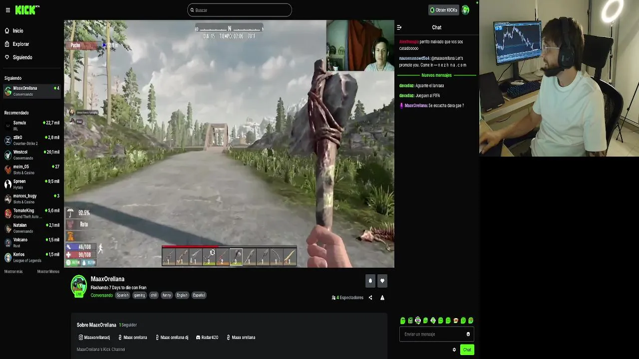The image size is (639, 359).
Task: Open recommended channel Samulx
Action: (x=32, y=126)
